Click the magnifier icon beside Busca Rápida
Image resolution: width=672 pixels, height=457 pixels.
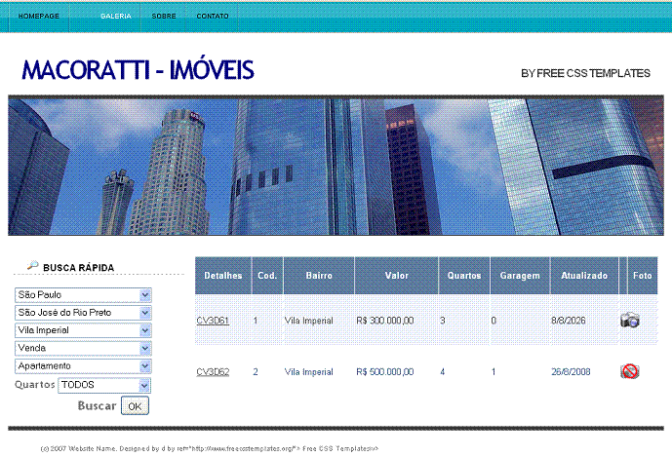coord(32,266)
